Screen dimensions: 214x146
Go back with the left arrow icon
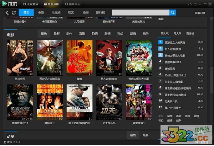(x=7, y=13)
